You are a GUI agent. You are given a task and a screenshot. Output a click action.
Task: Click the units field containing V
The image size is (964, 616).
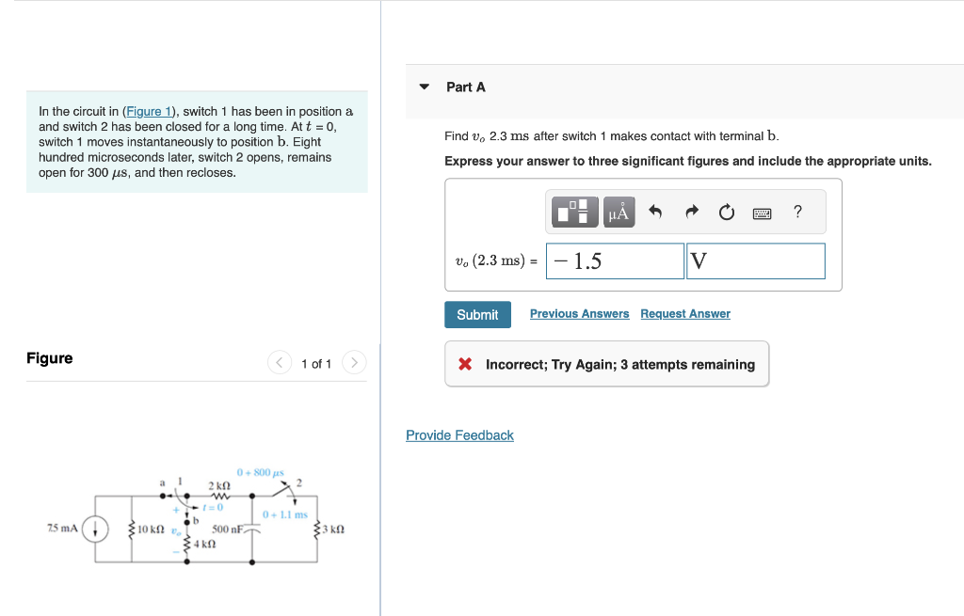(755, 261)
